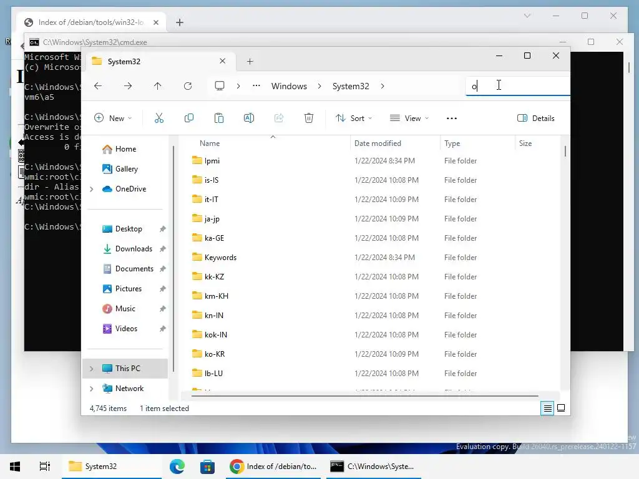This screenshot has width=639, height=479.
Task: Click chevron after System32 breadcrumb
Action: click(x=383, y=86)
